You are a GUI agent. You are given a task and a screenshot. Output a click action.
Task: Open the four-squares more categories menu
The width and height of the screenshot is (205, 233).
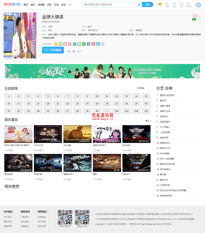pos(70,5)
